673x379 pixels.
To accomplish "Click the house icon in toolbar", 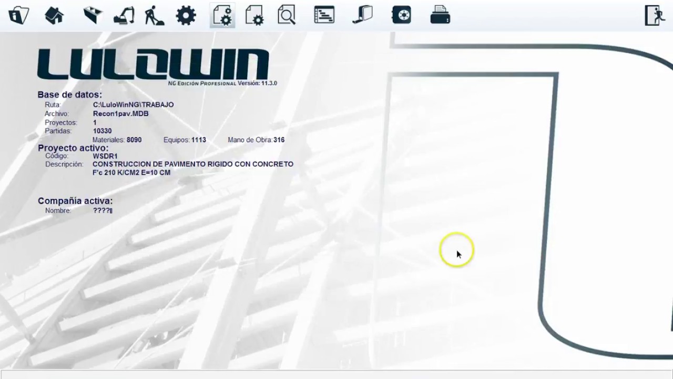I will (55, 15).
